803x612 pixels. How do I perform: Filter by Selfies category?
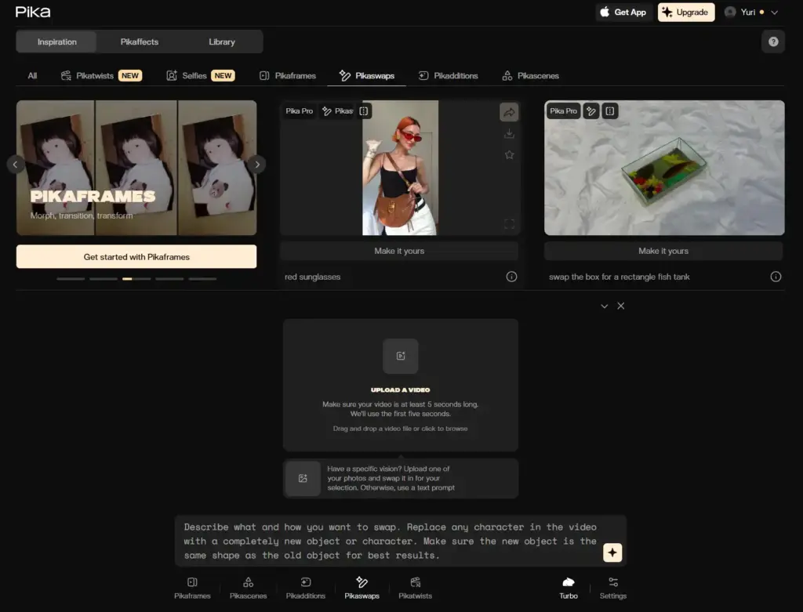[200, 76]
